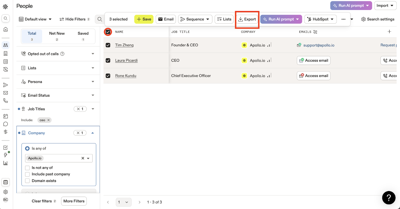Click Access email for Rone Kundu
The width and height of the screenshot is (400, 209).
tap(313, 76)
